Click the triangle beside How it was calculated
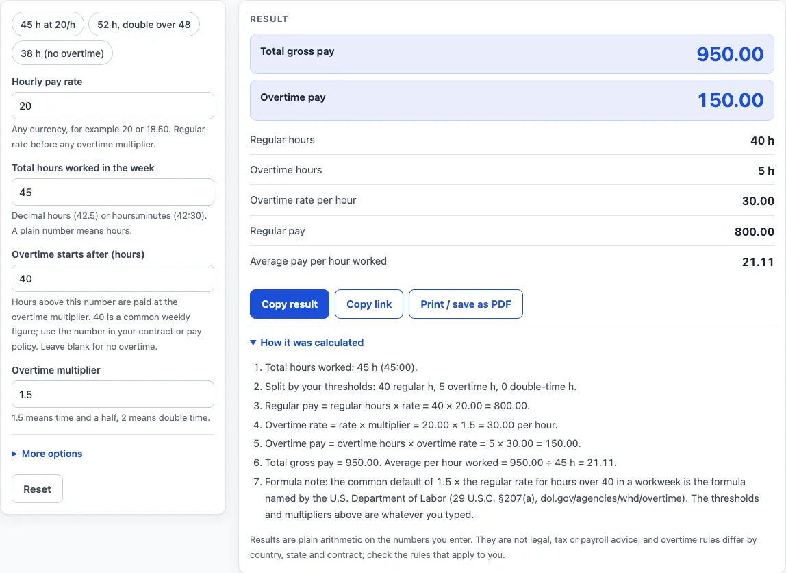The image size is (786, 573). coord(253,343)
